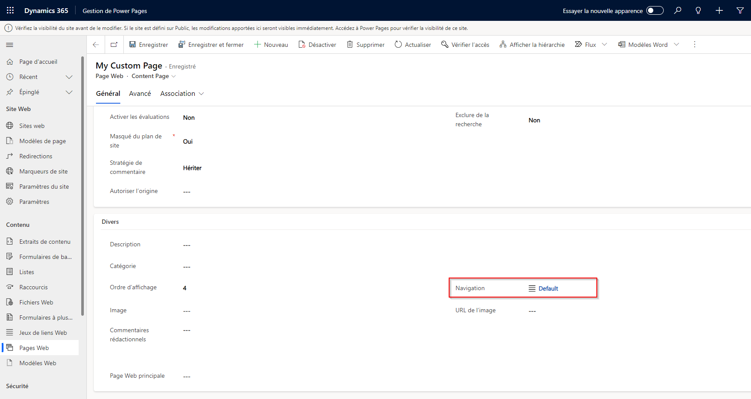
Task: Open the lightbulb assistant icon
Action: click(x=698, y=10)
